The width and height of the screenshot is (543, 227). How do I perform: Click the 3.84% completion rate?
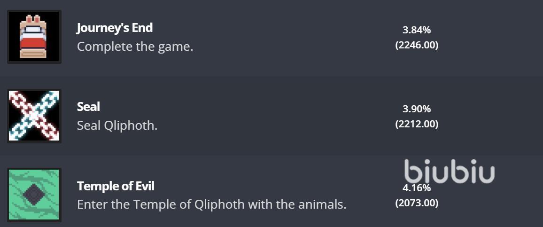(417, 30)
